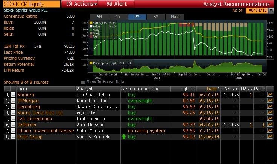This screenshot has width=277, height=164.
Task: Open the Jefferies firm link
Action: pyautogui.click(x=27, y=125)
